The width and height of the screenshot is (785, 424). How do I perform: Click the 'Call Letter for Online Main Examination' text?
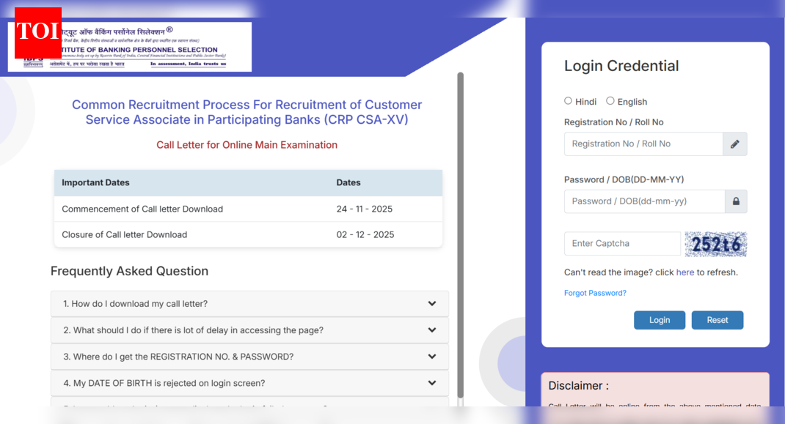247,145
